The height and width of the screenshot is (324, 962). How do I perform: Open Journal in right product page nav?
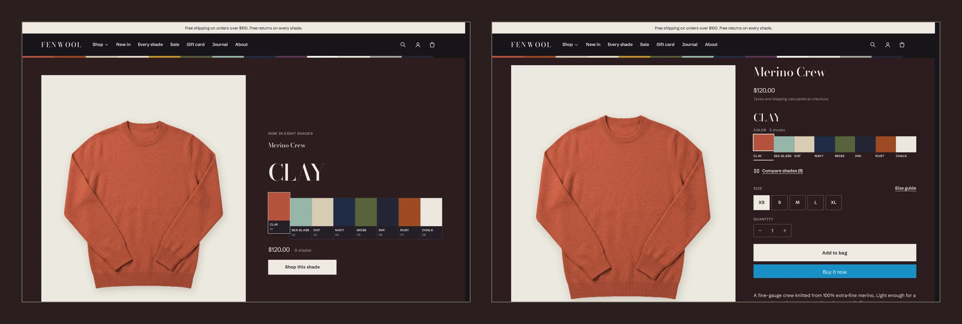pos(689,44)
